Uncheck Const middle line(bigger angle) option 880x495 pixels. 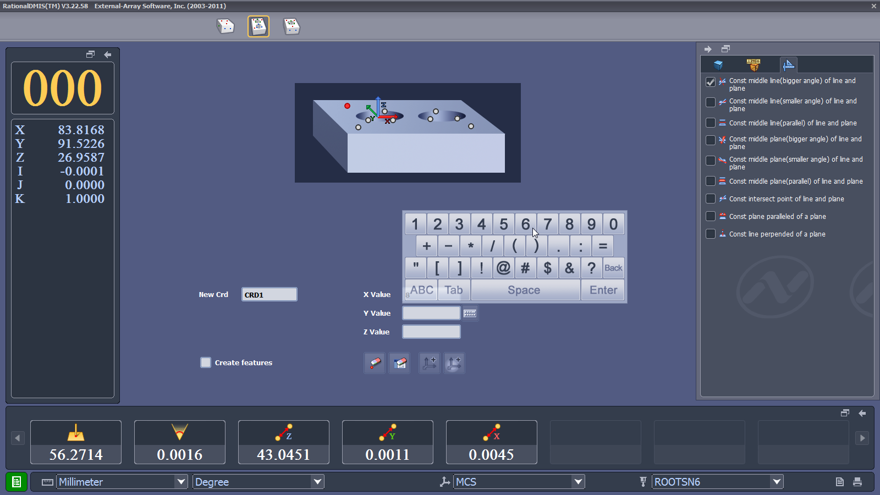[x=711, y=82]
